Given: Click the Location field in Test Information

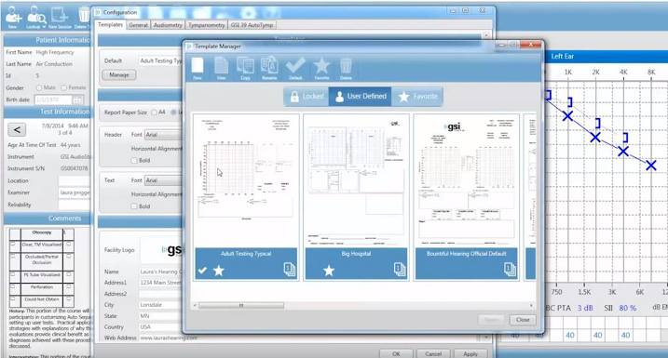Looking at the screenshot, I should tap(75, 180).
